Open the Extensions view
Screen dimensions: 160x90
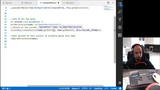coord(120,35)
